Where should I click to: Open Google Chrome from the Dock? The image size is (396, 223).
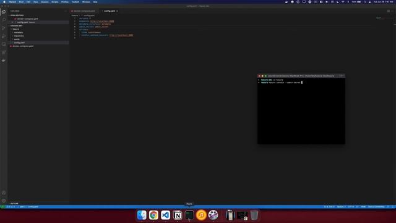coord(153,215)
